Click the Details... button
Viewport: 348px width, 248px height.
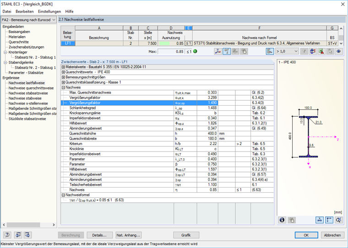click(x=99, y=235)
